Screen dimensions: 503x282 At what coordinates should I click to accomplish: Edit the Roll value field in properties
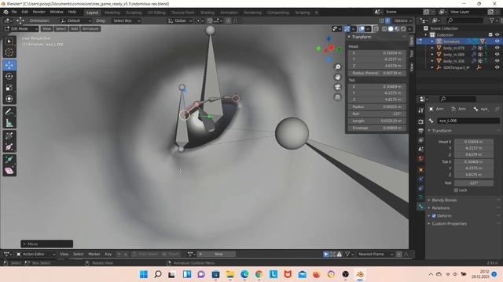coord(474,183)
